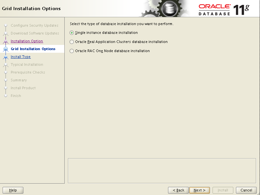Click the Configure Security Updates sidebar entry
260x195 pixels.
coord(35,25)
